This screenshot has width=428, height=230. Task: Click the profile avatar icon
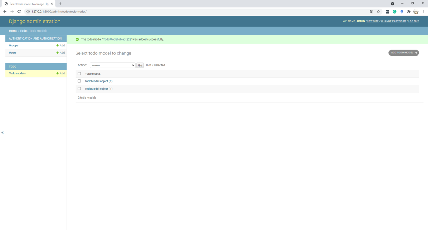pyautogui.click(x=416, y=11)
